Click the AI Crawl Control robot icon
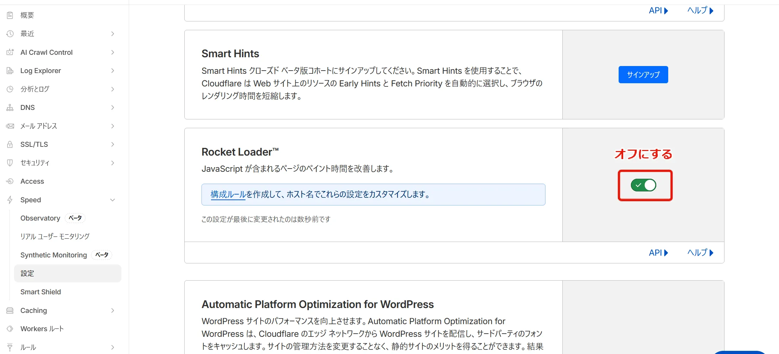The width and height of the screenshot is (779, 354). coord(10,52)
